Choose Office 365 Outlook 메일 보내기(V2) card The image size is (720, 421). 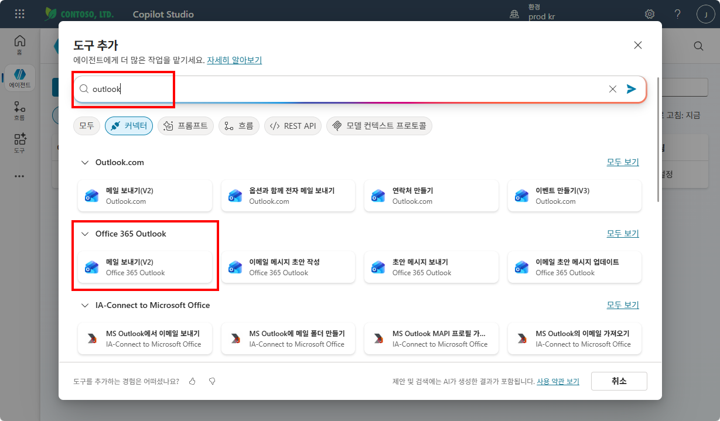145,267
